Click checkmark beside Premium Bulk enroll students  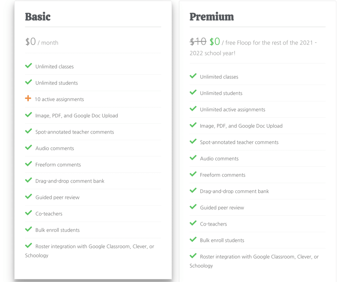[x=193, y=240]
